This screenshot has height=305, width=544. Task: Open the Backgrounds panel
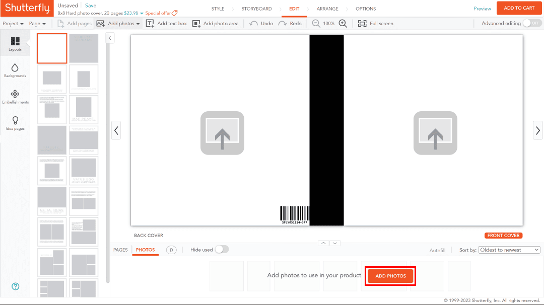point(15,70)
